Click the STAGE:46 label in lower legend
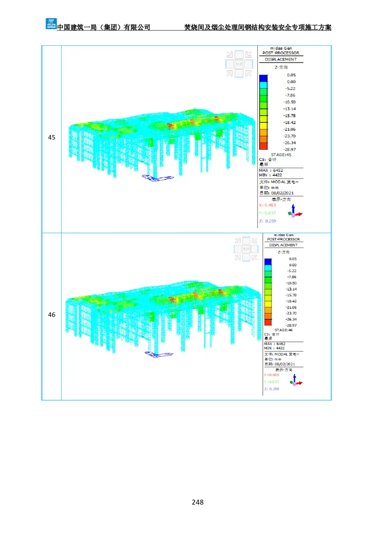 coord(284,330)
